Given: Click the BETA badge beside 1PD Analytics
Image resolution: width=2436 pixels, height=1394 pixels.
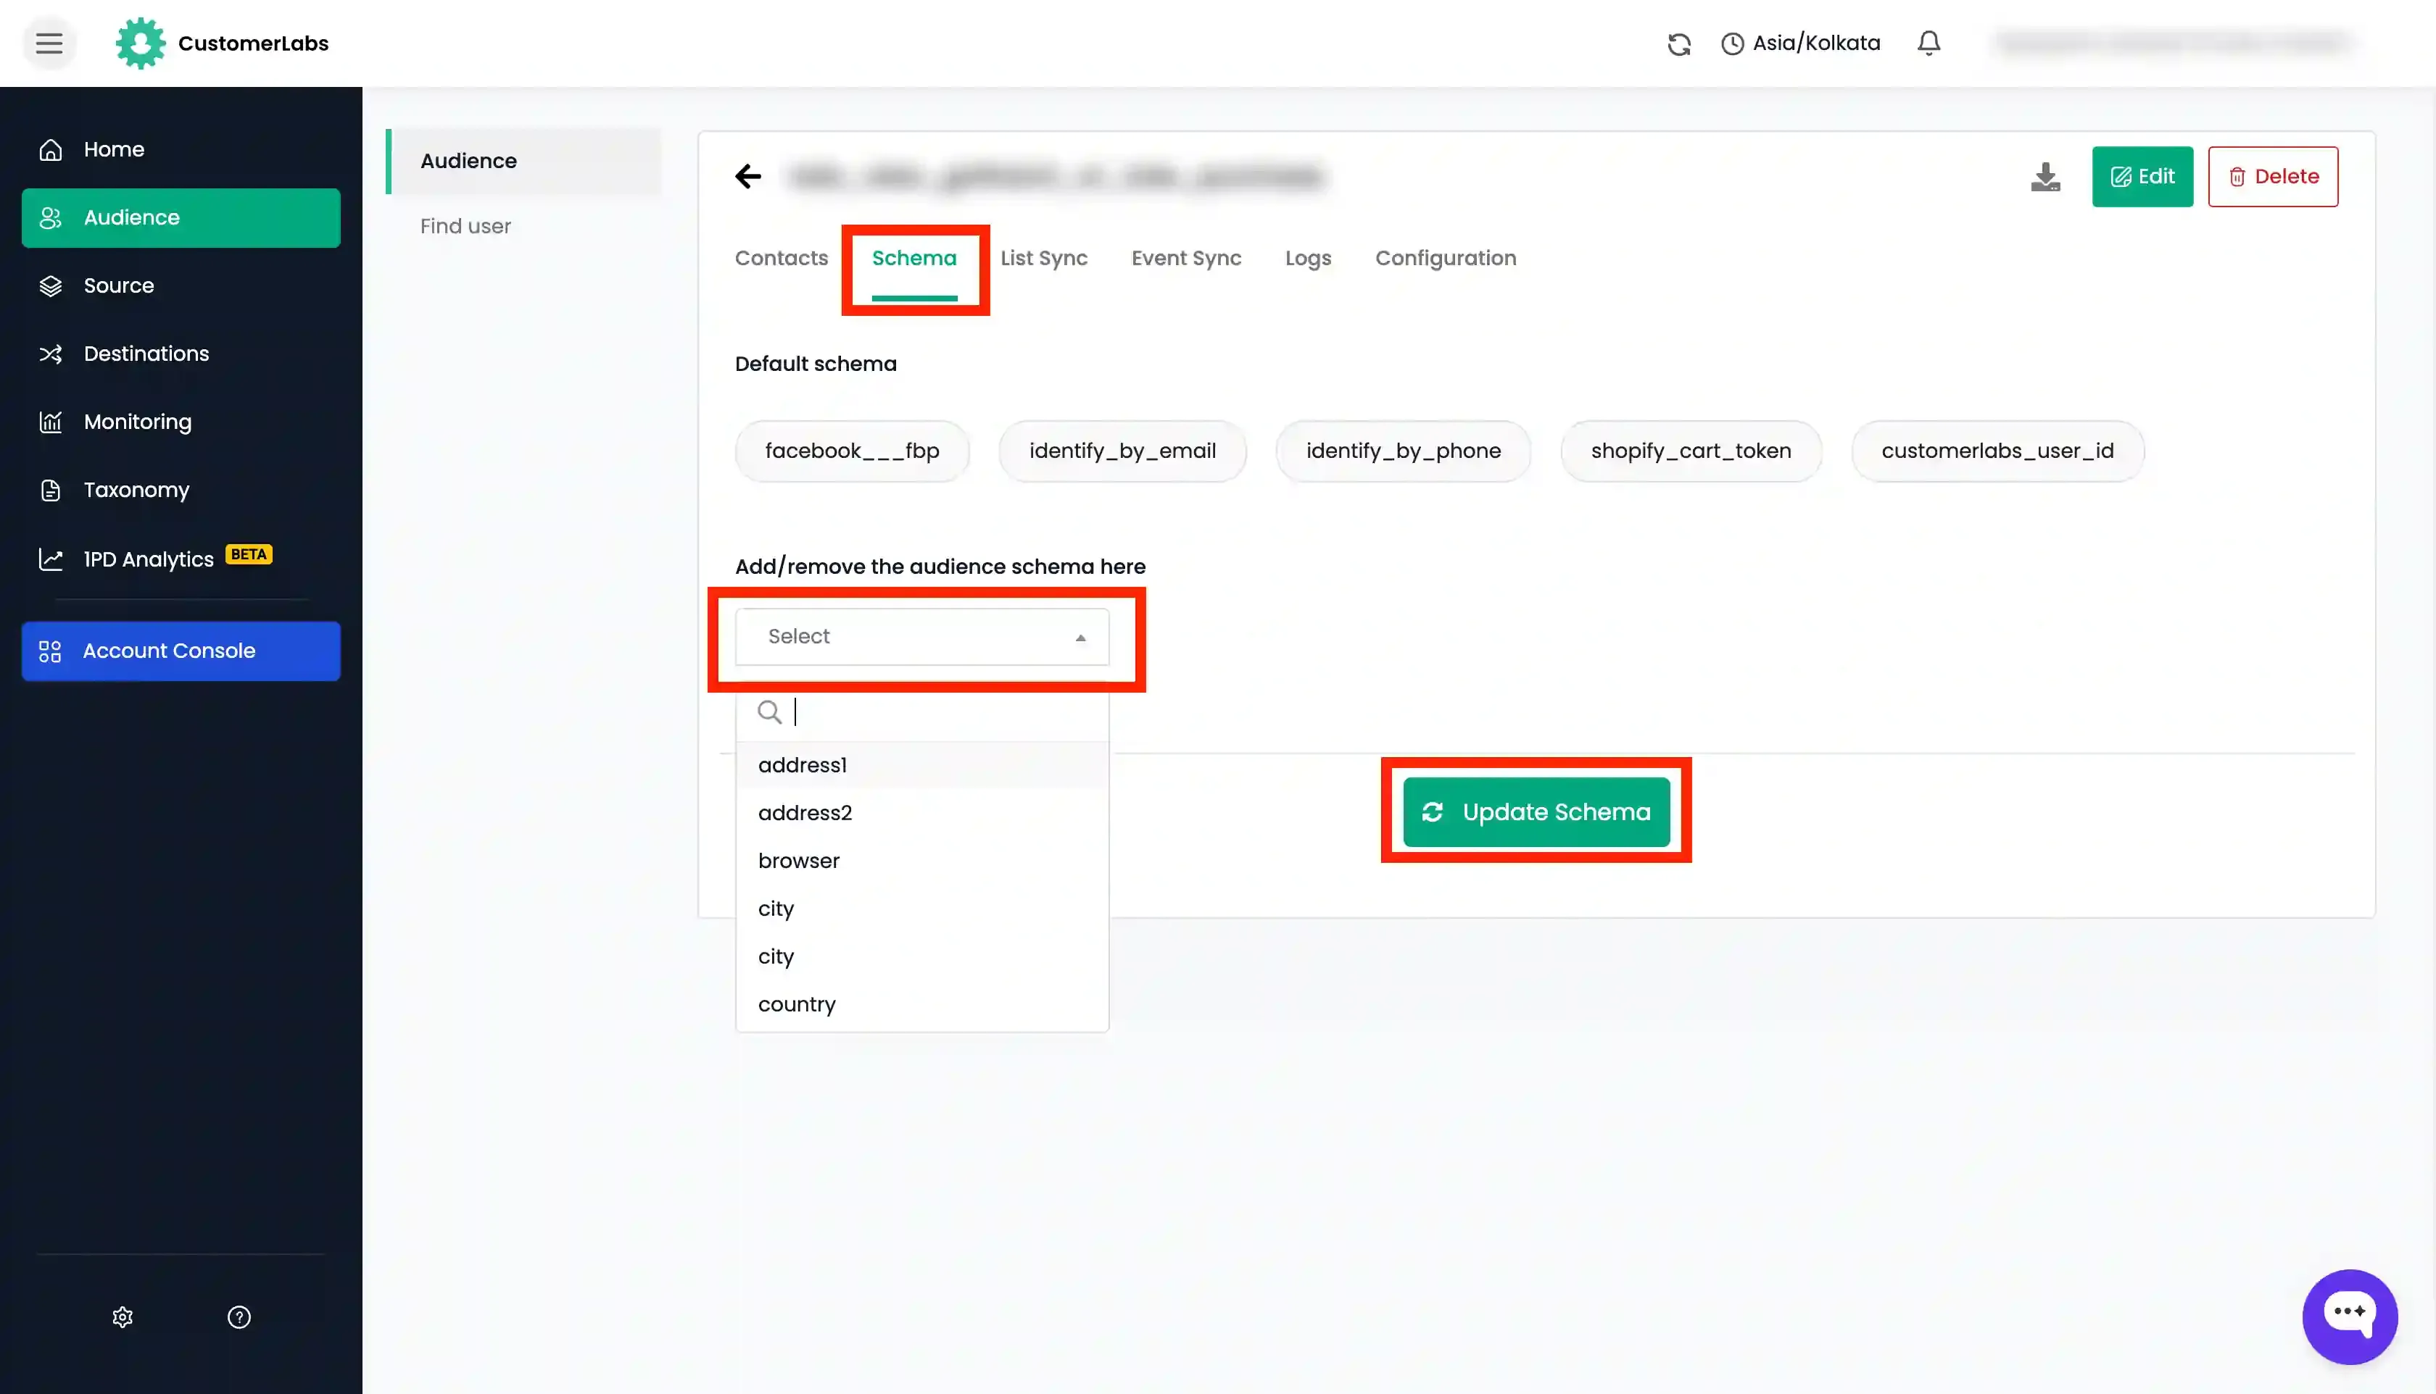Looking at the screenshot, I should click(x=249, y=554).
